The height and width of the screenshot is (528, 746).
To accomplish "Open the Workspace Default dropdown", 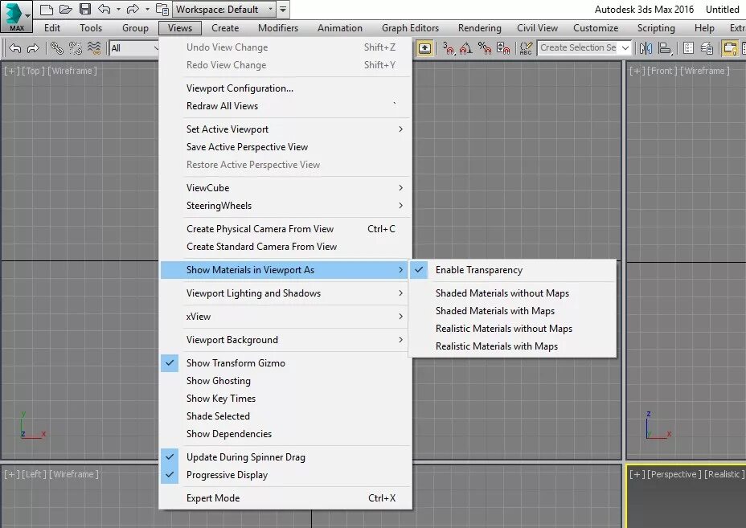I will coord(223,9).
